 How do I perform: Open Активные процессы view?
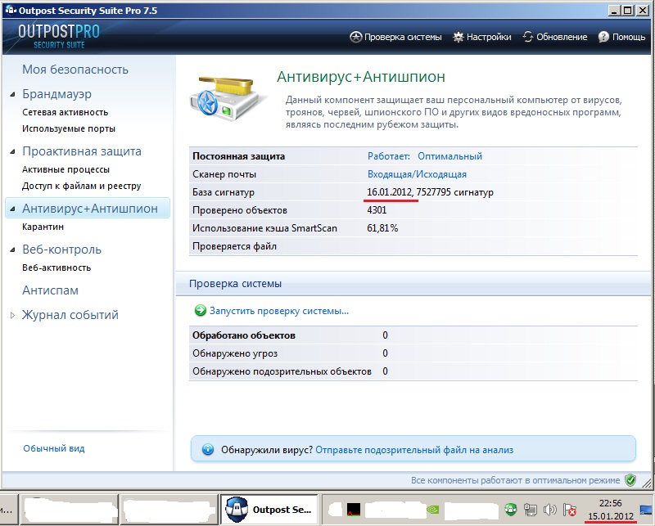click(66, 169)
